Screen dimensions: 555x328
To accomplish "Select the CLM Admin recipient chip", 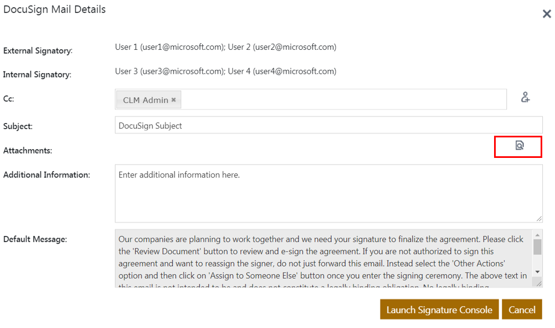I will [145, 100].
